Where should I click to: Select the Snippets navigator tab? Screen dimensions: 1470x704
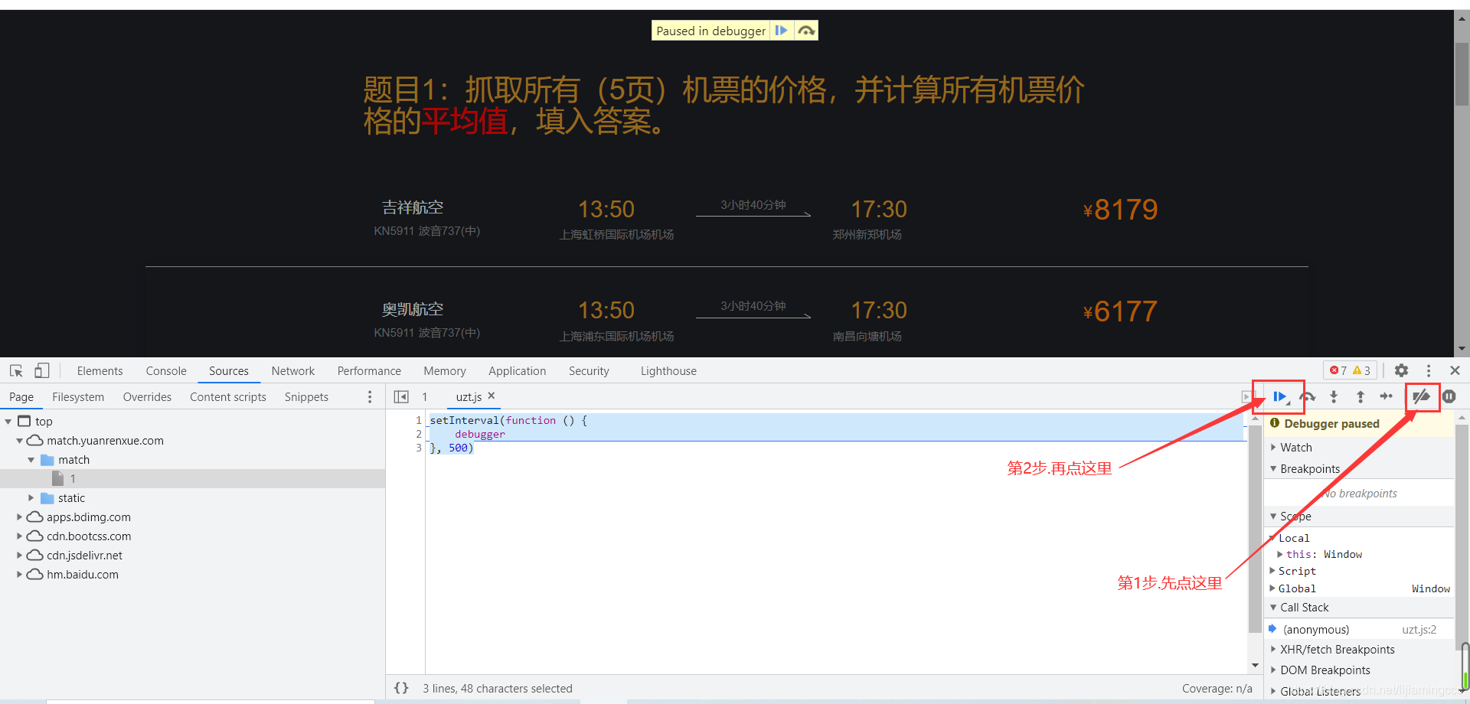click(x=306, y=396)
